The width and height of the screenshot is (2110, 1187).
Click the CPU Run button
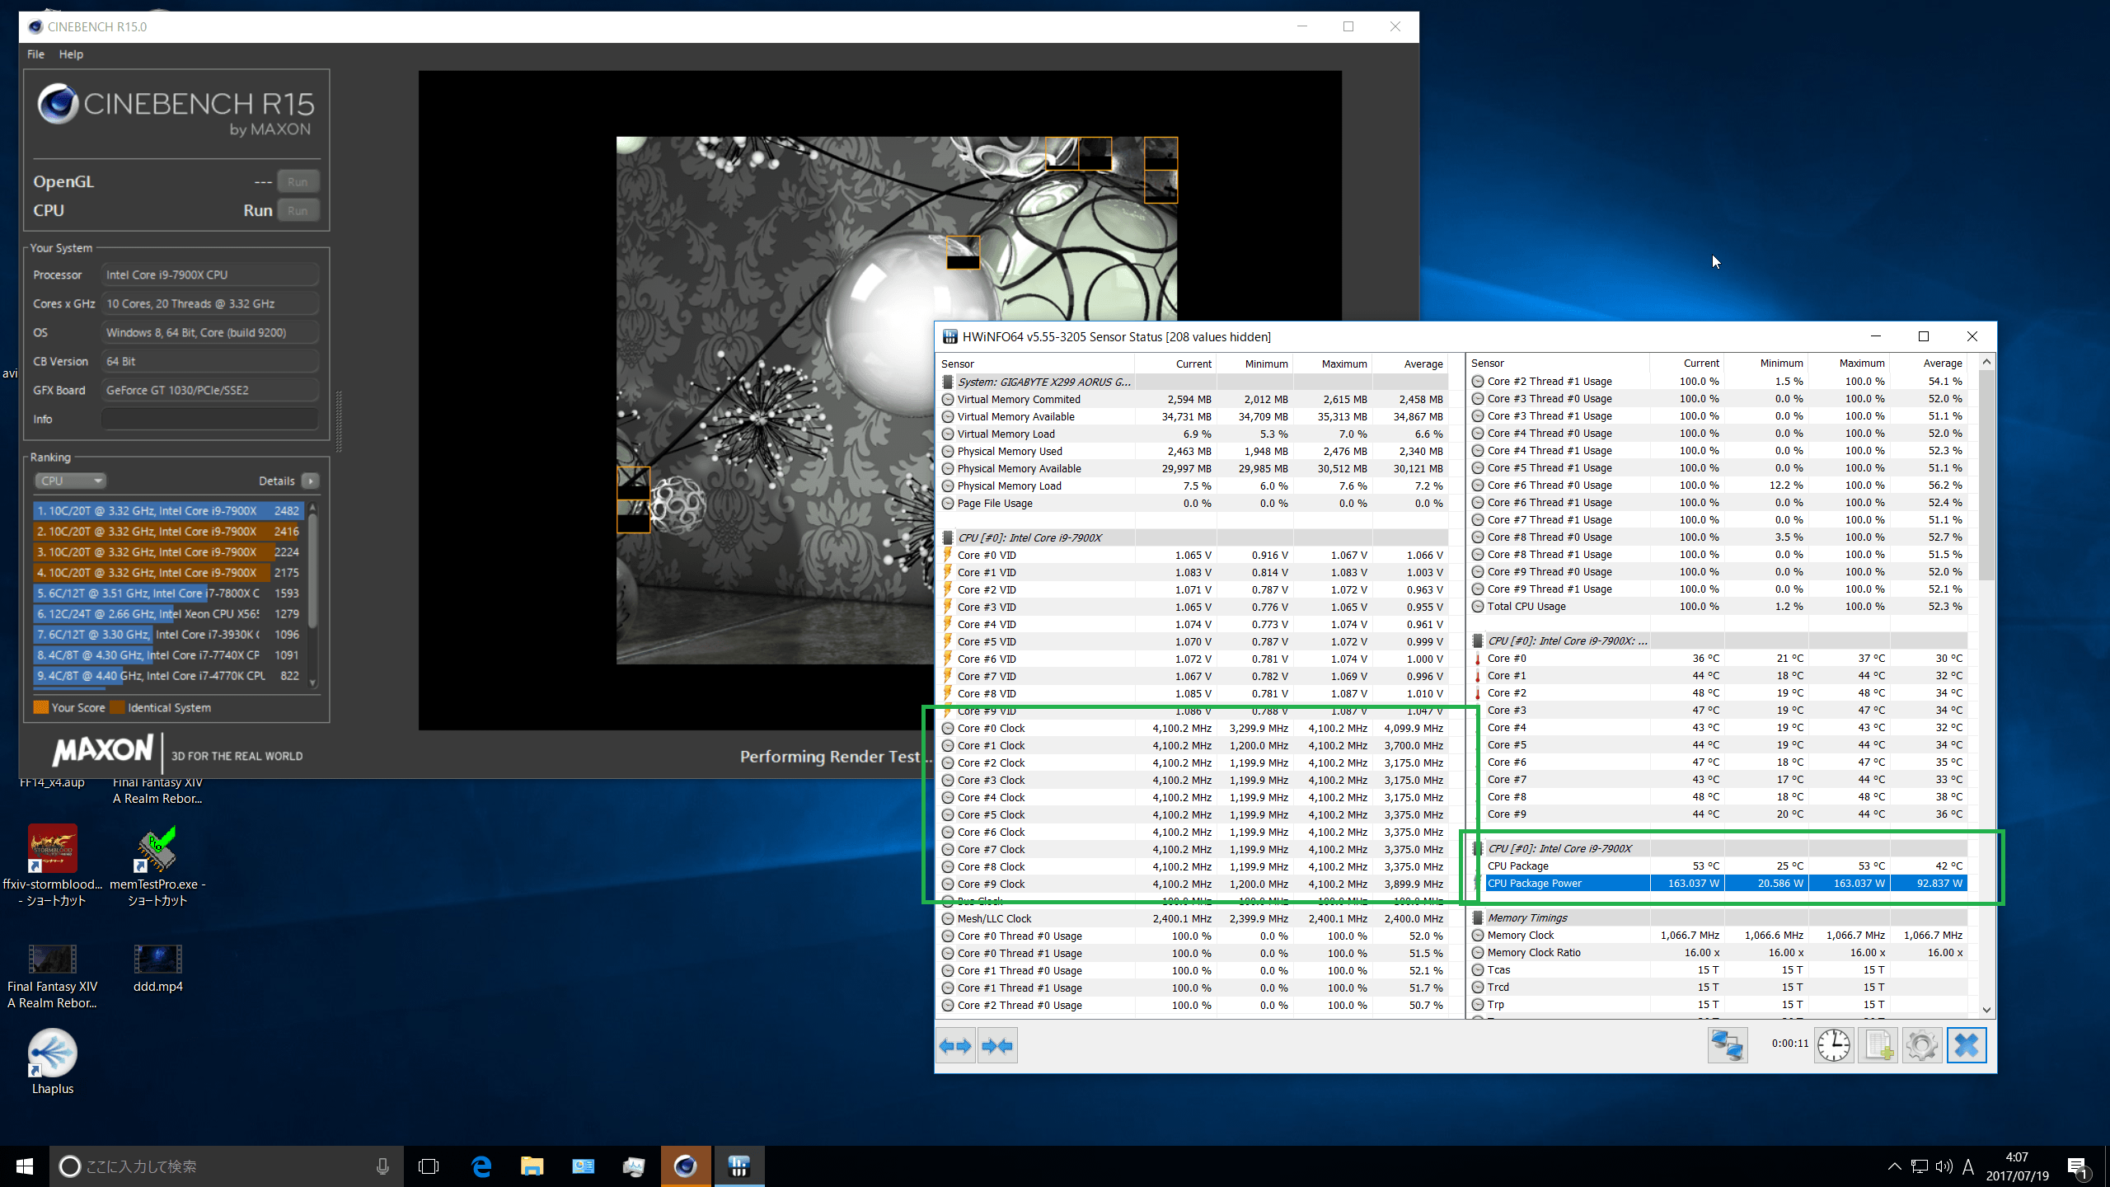[x=298, y=210]
